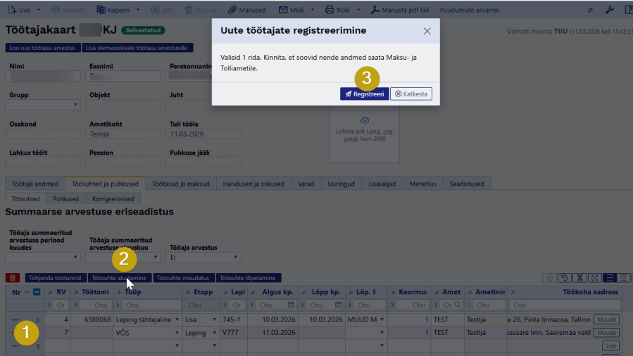This screenshot has width=633, height=356.
Task: Click the Registreeri button in the dialog
Action: (x=364, y=94)
